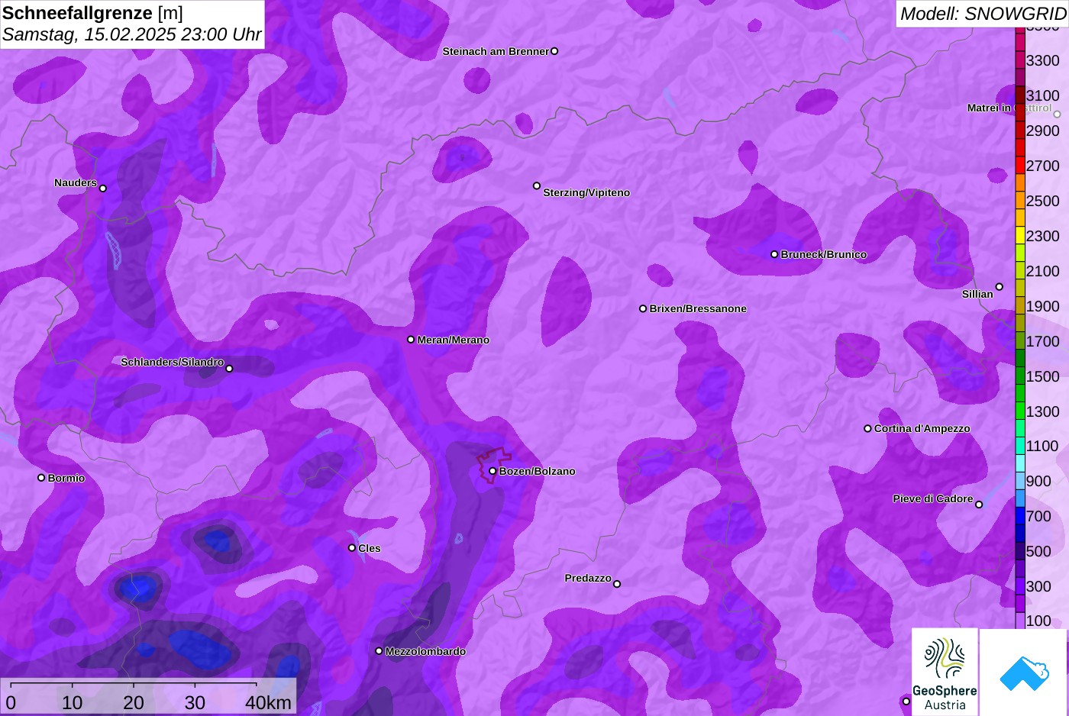Click the "20" scale bar label
Viewport: 1069px width, 716px height.
[x=134, y=702]
